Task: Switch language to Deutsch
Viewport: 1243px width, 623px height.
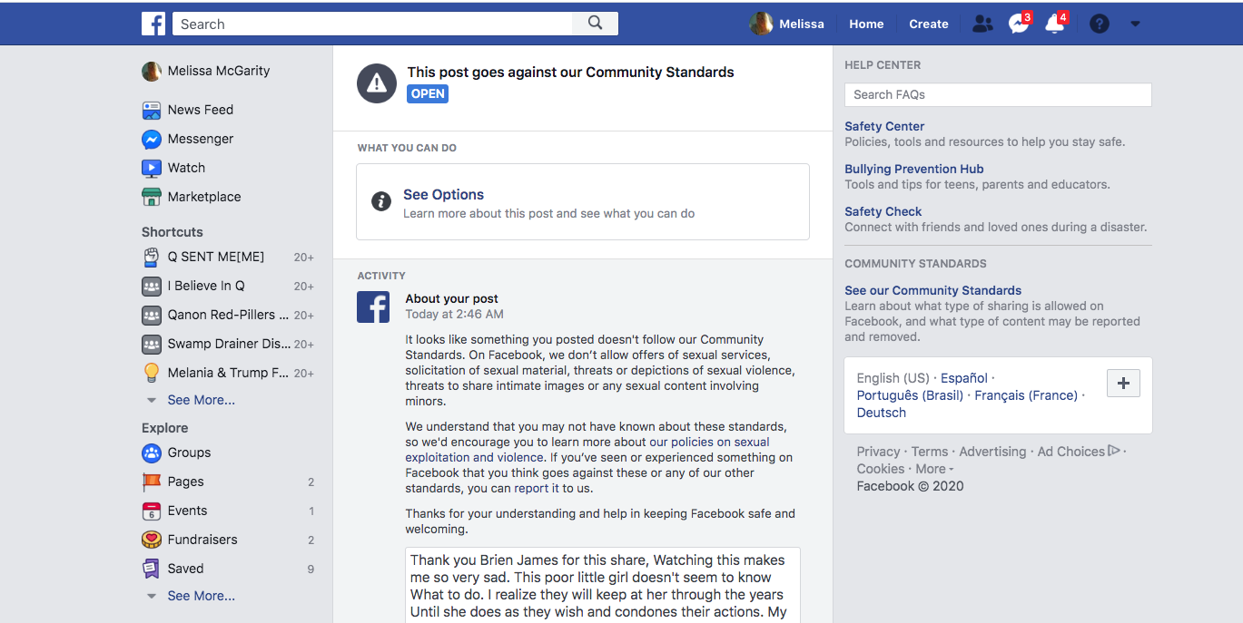Action: pos(882,413)
